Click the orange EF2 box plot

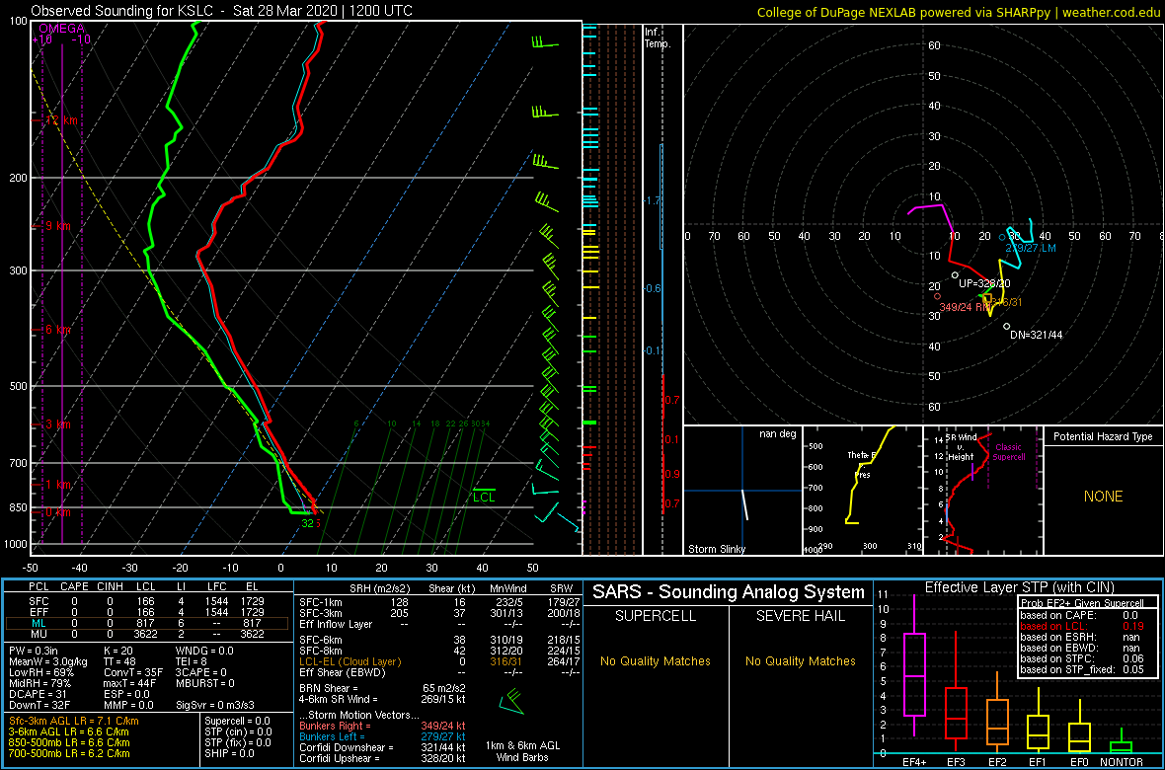click(998, 712)
